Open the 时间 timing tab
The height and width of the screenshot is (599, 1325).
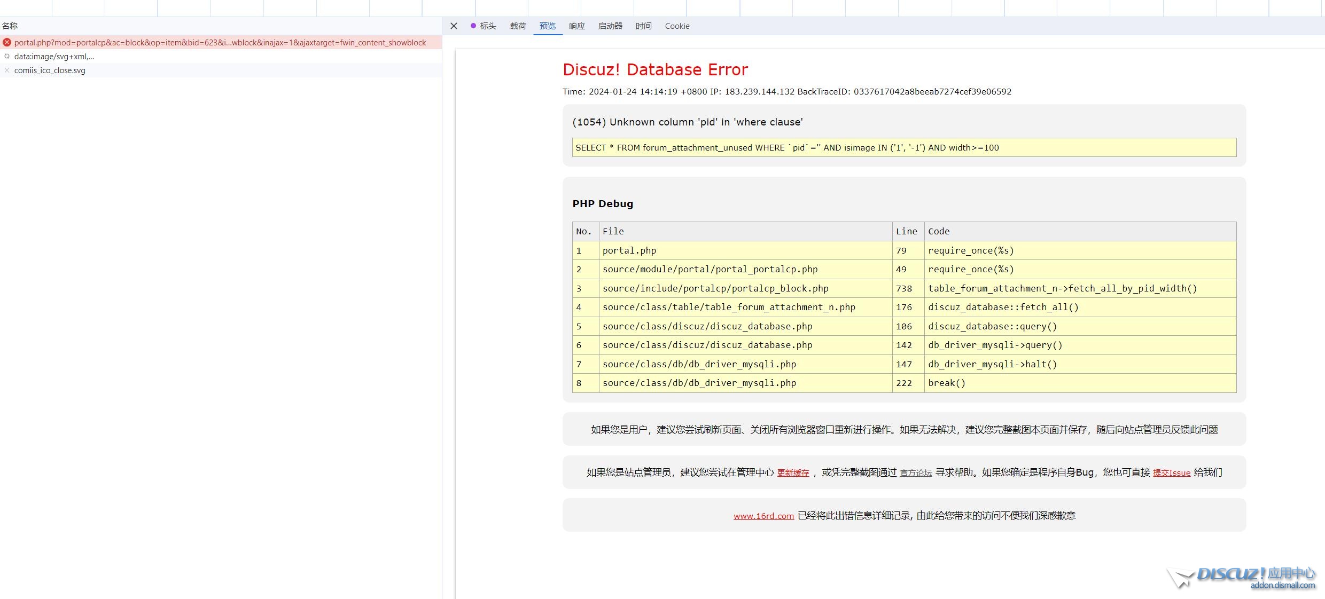pyautogui.click(x=644, y=26)
